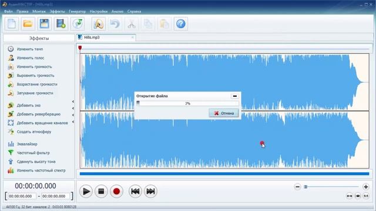Click the zoom to selection icon

358,196
